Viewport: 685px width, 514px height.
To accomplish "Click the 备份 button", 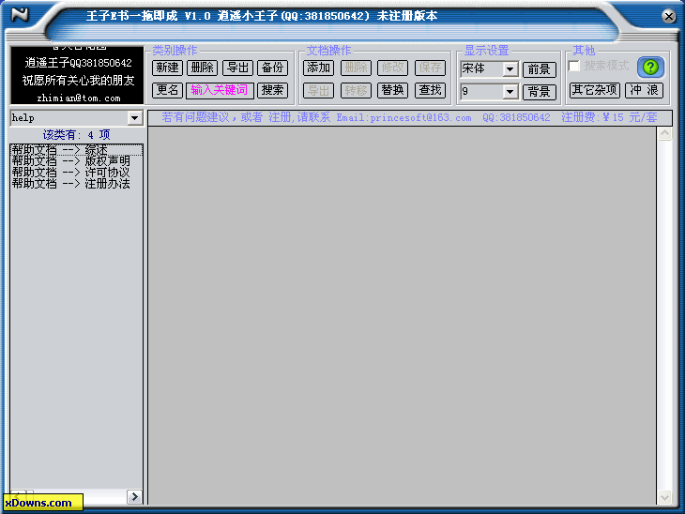I will (273, 68).
